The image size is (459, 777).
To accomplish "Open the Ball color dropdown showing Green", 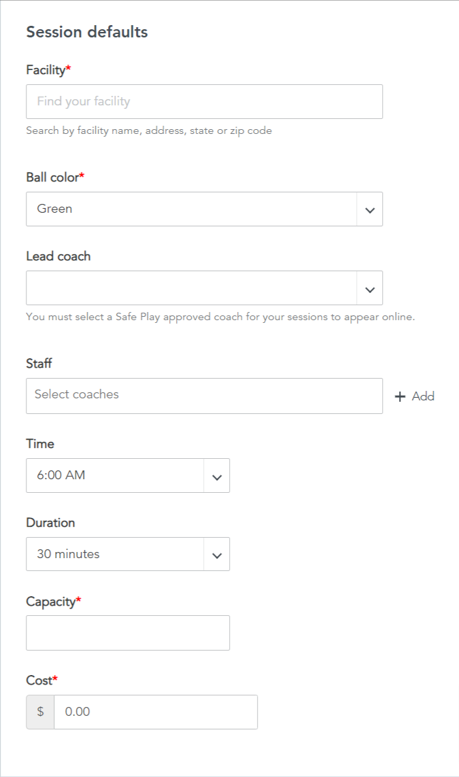I will pyautogui.click(x=204, y=209).
